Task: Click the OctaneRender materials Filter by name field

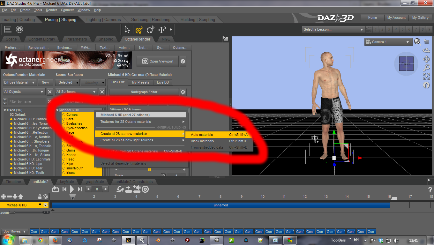Action: (27, 101)
